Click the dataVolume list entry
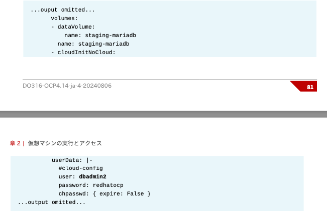Screen dimensions: 327x212 point(73,26)
